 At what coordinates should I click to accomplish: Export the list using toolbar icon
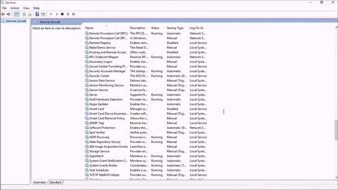30,14
